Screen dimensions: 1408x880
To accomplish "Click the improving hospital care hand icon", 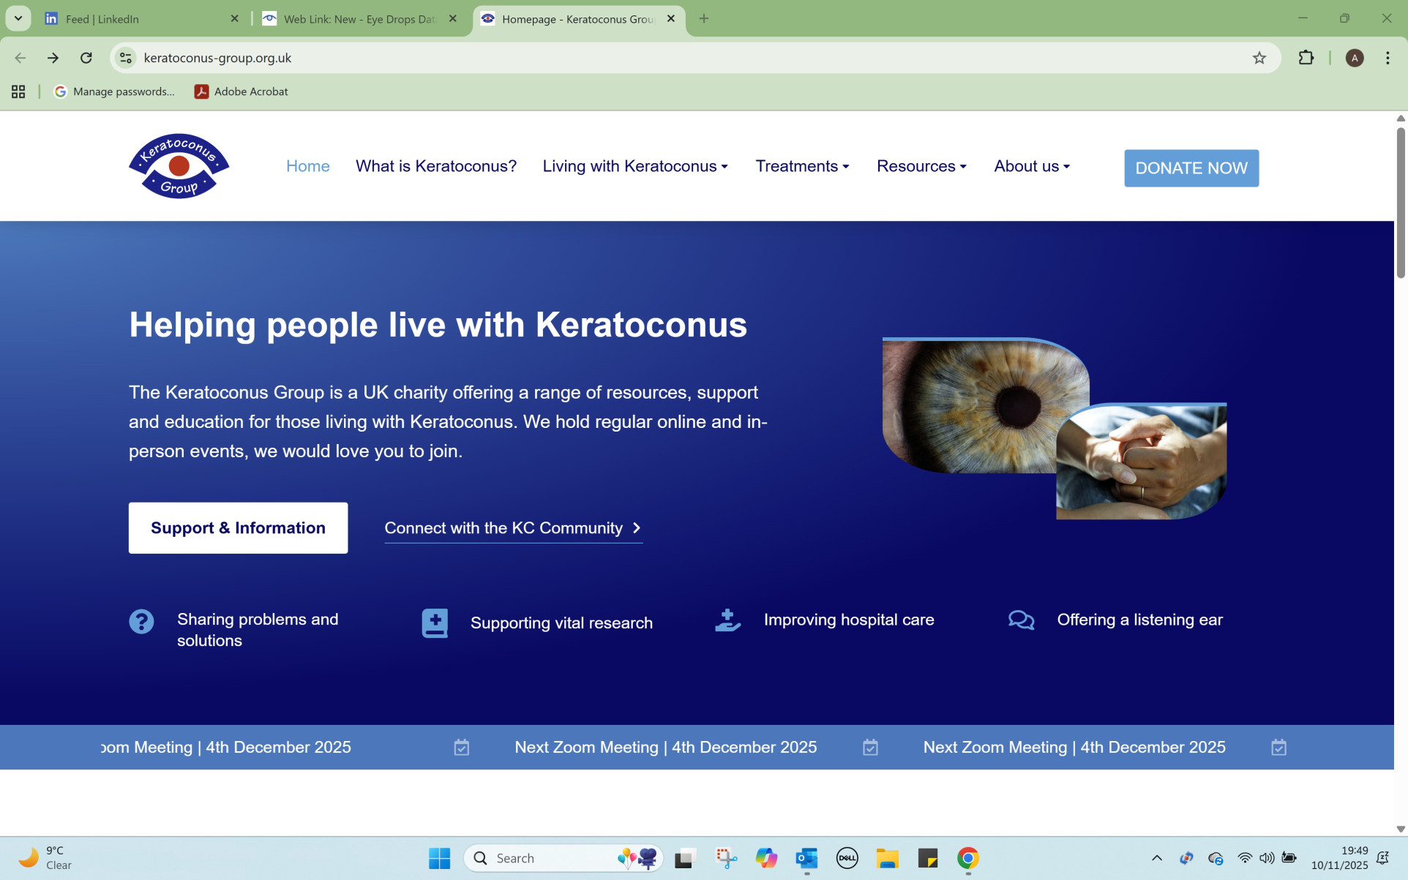I will pyautogui.click(x=727, y=620).
